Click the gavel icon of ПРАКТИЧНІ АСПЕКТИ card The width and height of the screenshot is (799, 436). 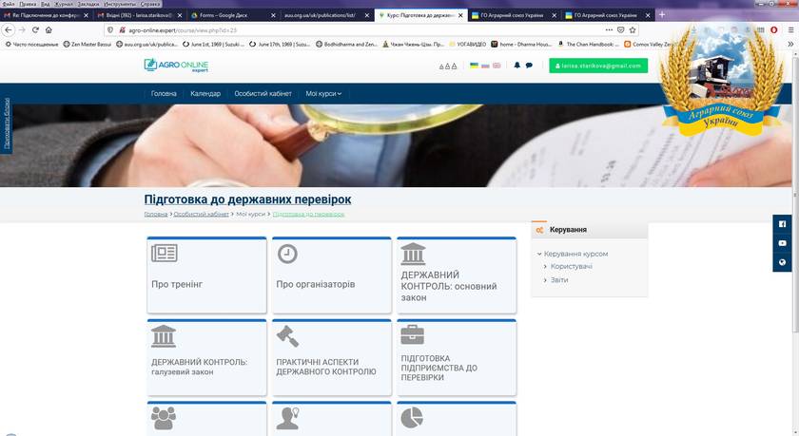click(287, 336)
